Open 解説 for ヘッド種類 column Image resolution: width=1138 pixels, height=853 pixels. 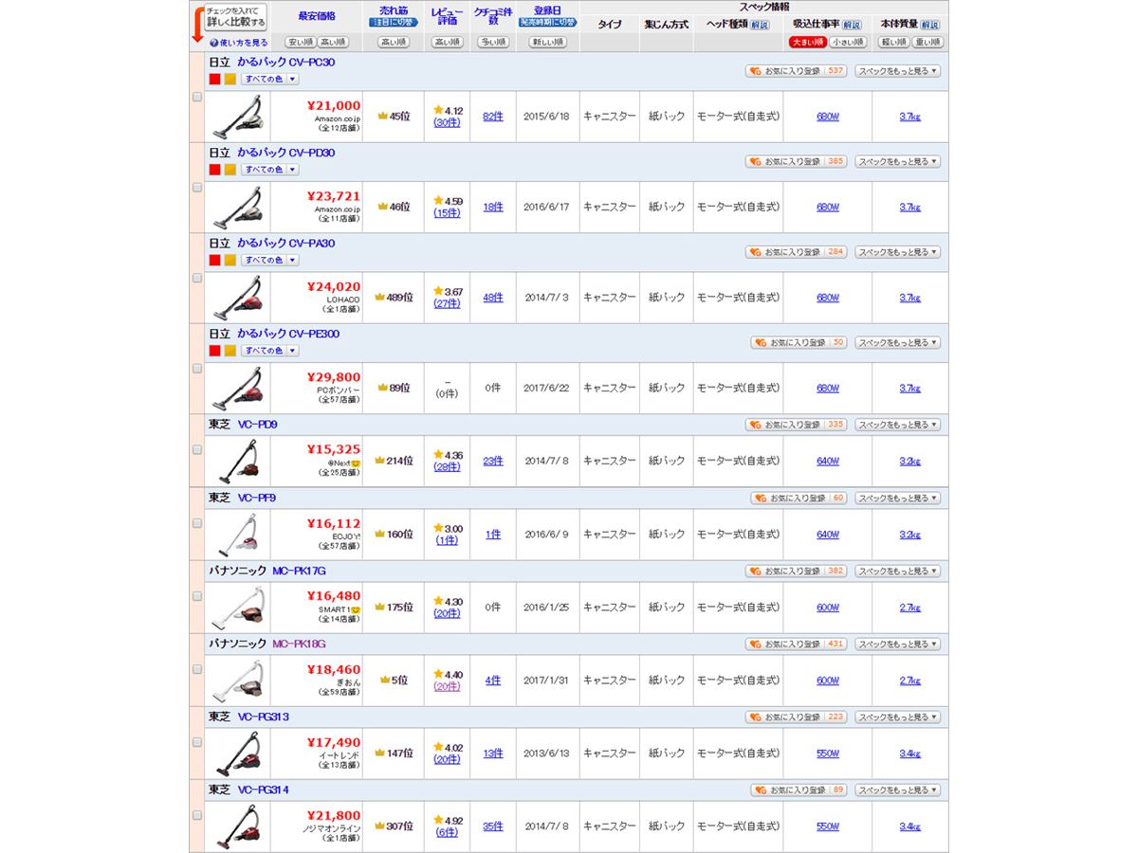(x=760, y=25)
